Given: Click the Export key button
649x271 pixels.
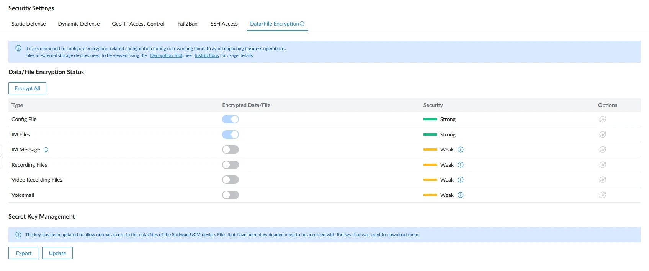Looking at the screenshot, I should click(x=24, y=253).
